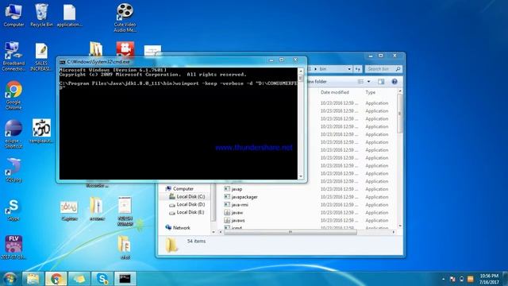Screen dimensions: 508x286
Task: Open the Start menu orb
Action: [10, 279]
